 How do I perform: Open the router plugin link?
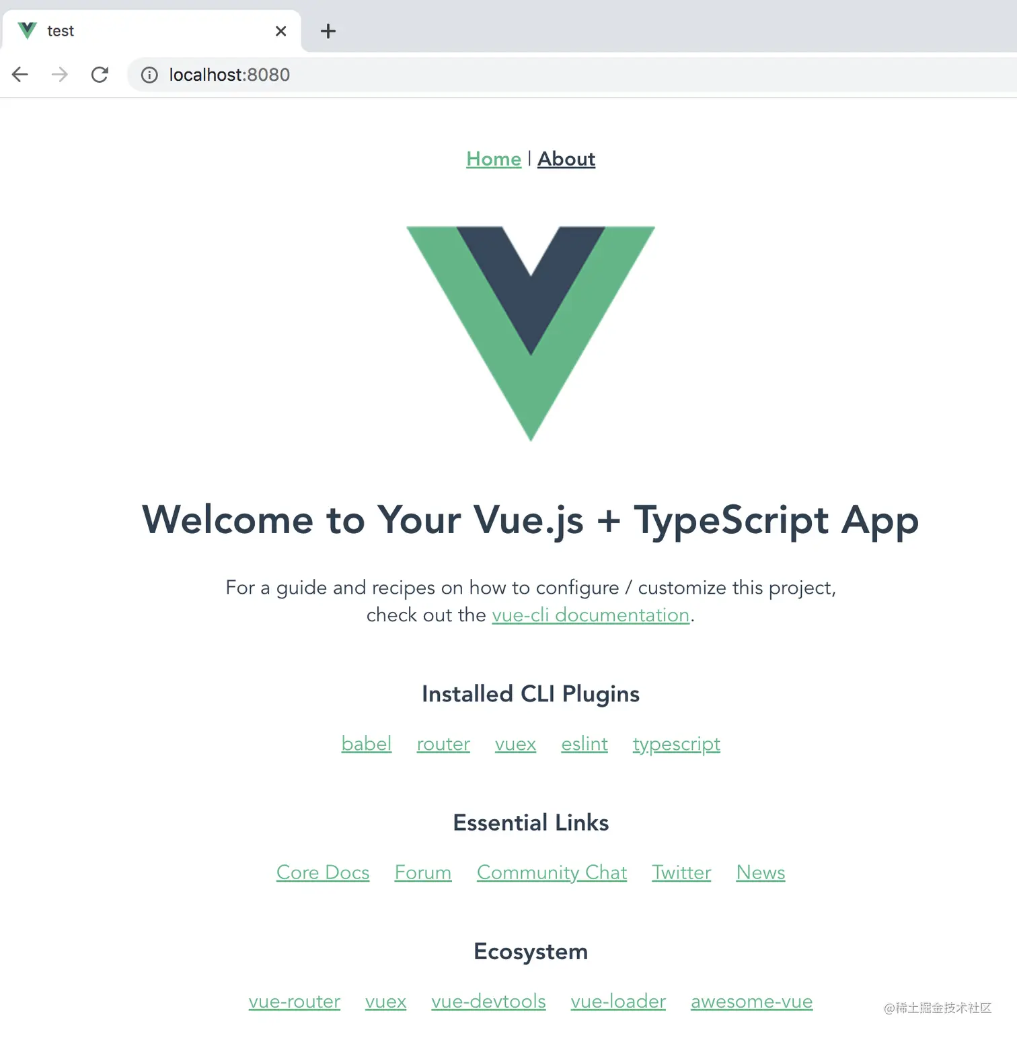click(443, 744)
